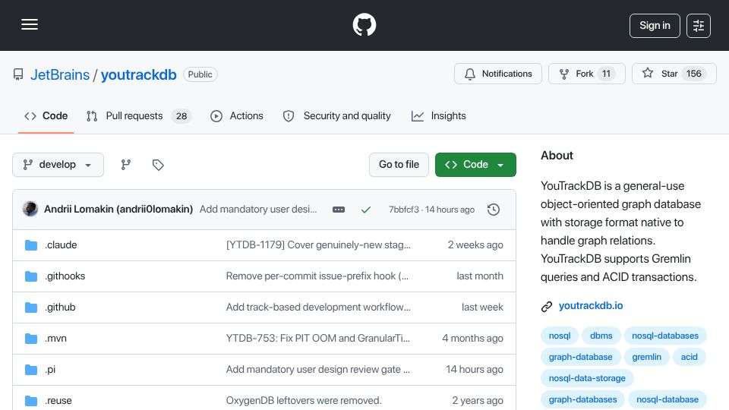The width and height of the screenshot is (729, 410).
Task: Open the .reuse folder
Action: (x=58, y=401)
